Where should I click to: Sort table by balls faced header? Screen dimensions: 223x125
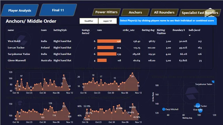(x=194, y=30)
